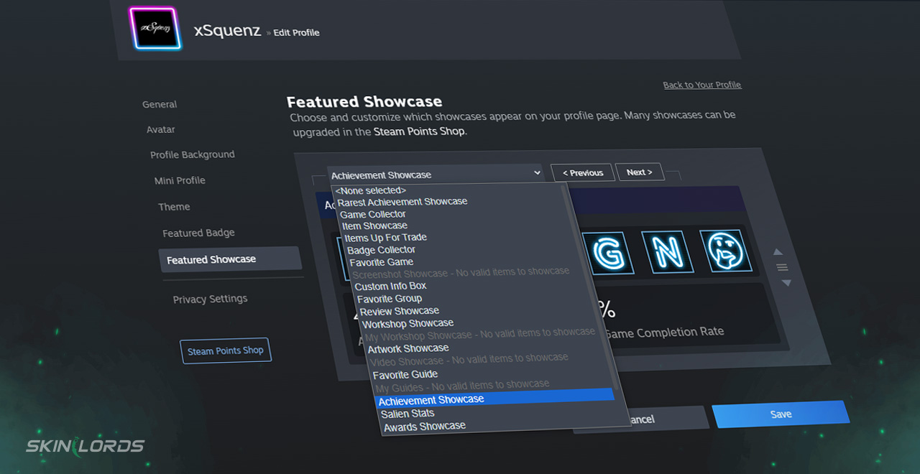Image resolution: width=920 pixels, height=474 pixels.
Task: Choose Game Collector from list
Action: pyautogui.click(x=373, y=214)
